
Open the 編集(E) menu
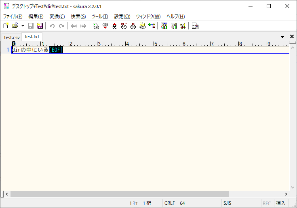click(36, 17)
